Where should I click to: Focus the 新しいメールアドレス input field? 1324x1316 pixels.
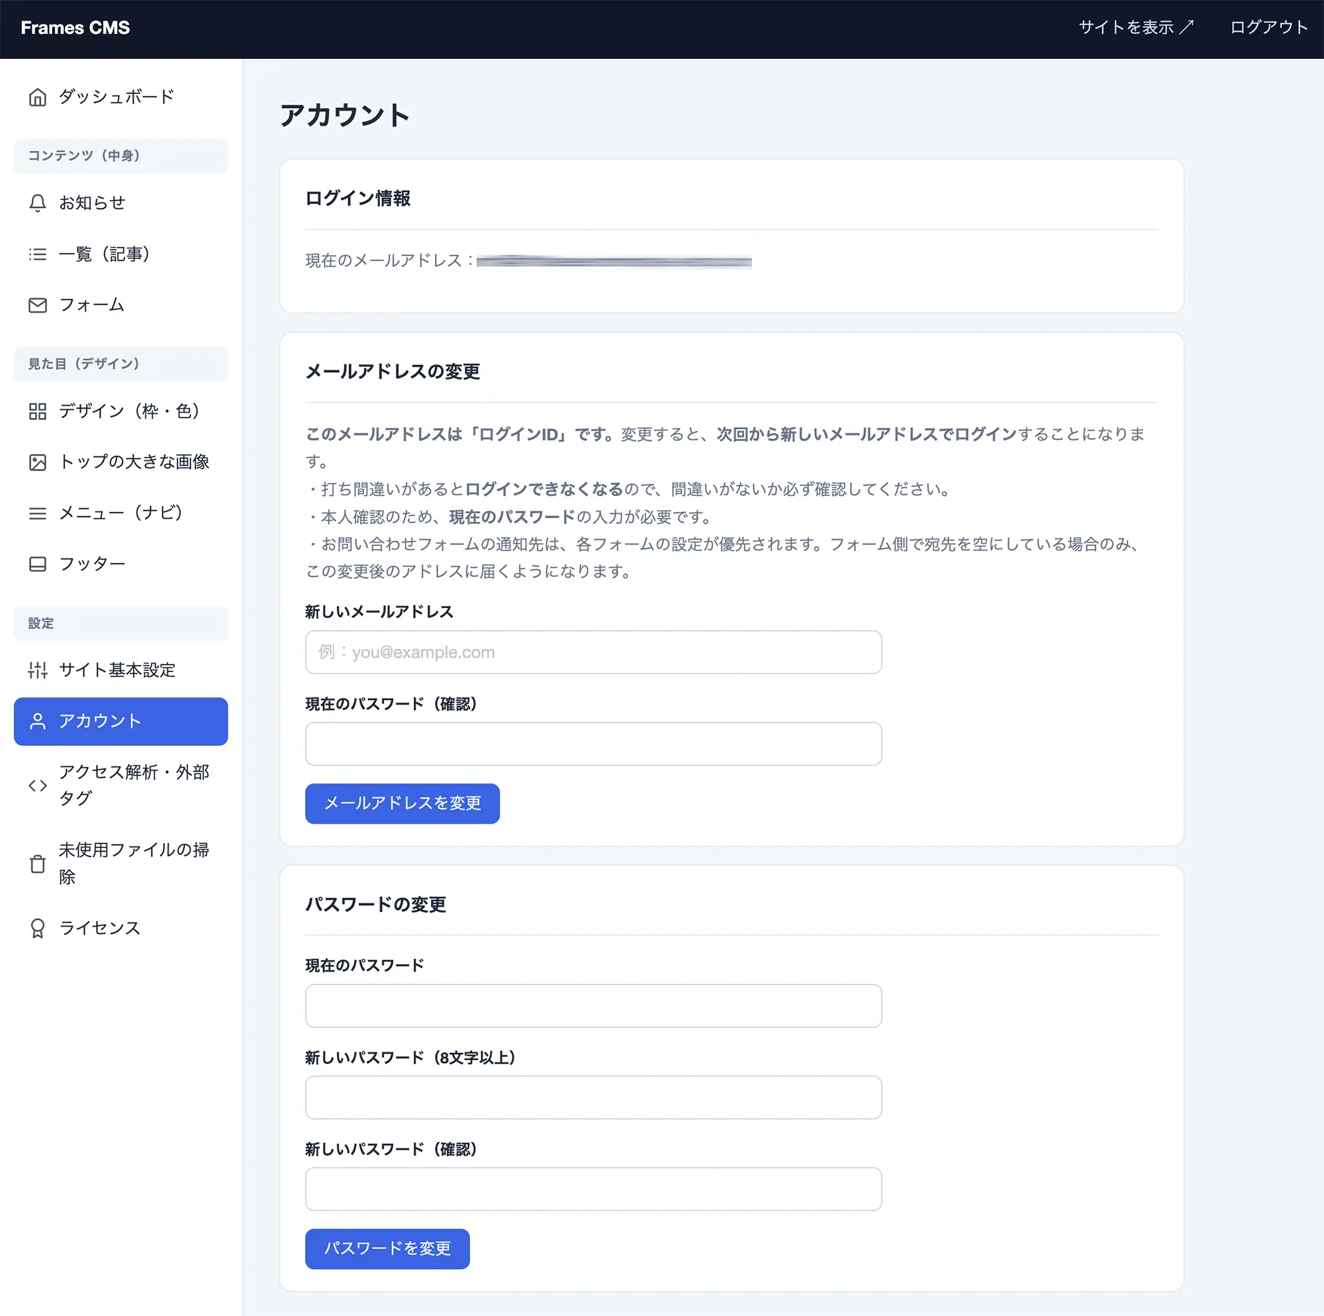click(x=593, y=652)
